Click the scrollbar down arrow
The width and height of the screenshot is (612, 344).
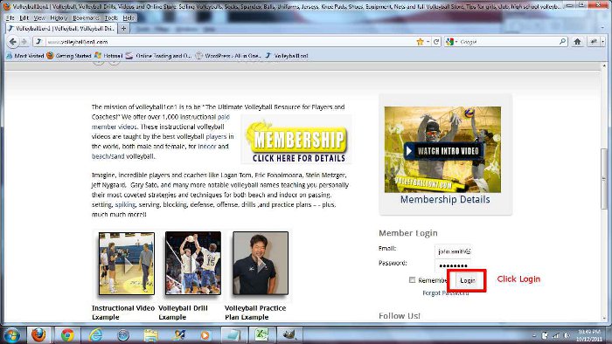(604, 318)
